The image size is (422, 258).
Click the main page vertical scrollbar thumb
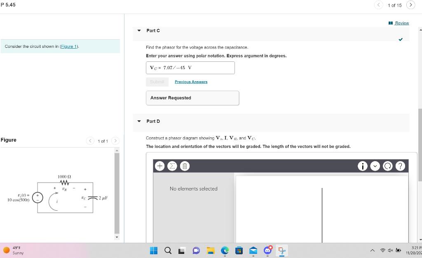click(420, 145)
